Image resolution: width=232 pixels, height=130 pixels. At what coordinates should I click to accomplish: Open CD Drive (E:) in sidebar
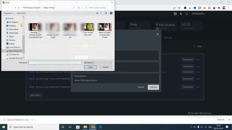pos(14,55)
